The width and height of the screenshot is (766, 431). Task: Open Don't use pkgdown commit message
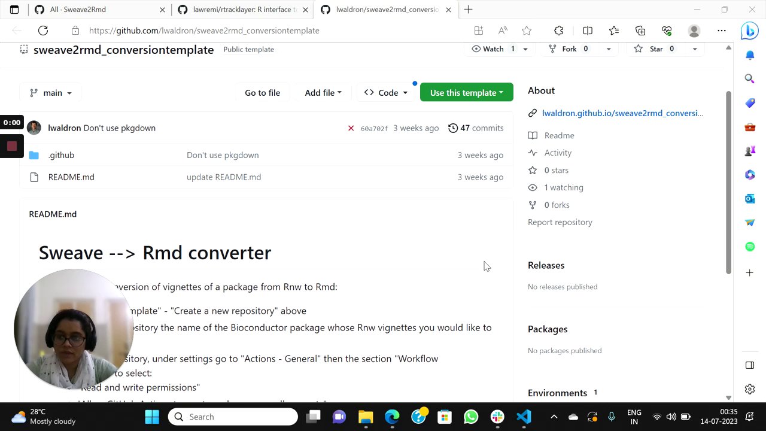point(120,128)
